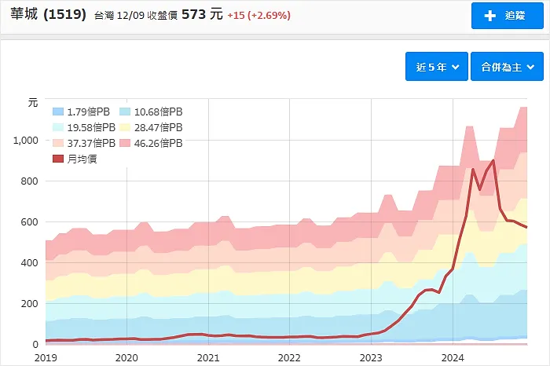Click the 400 y-axis label
Viewport: 550px width, 366px height.
pos(30,263)
